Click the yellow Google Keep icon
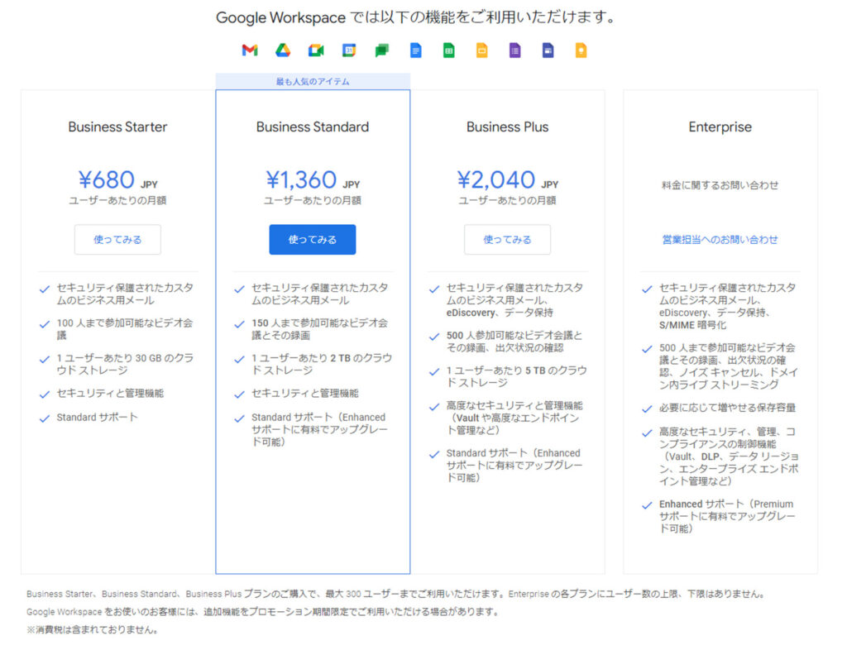Image resolution: width=847 pixels, height=650 pixels. tap(581, 50)
